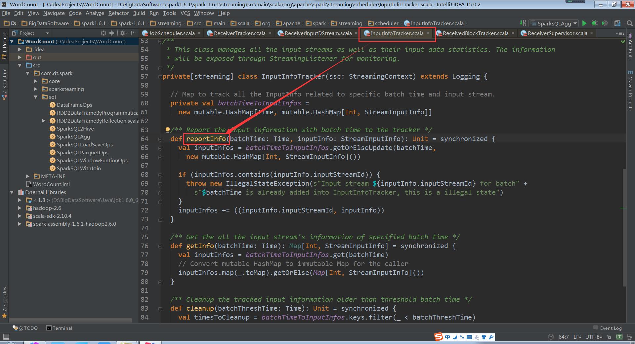The width and height of the screenshot is (635, 344).
Task: Expand hadoop-2.6 library node
Action: point(20,208)
